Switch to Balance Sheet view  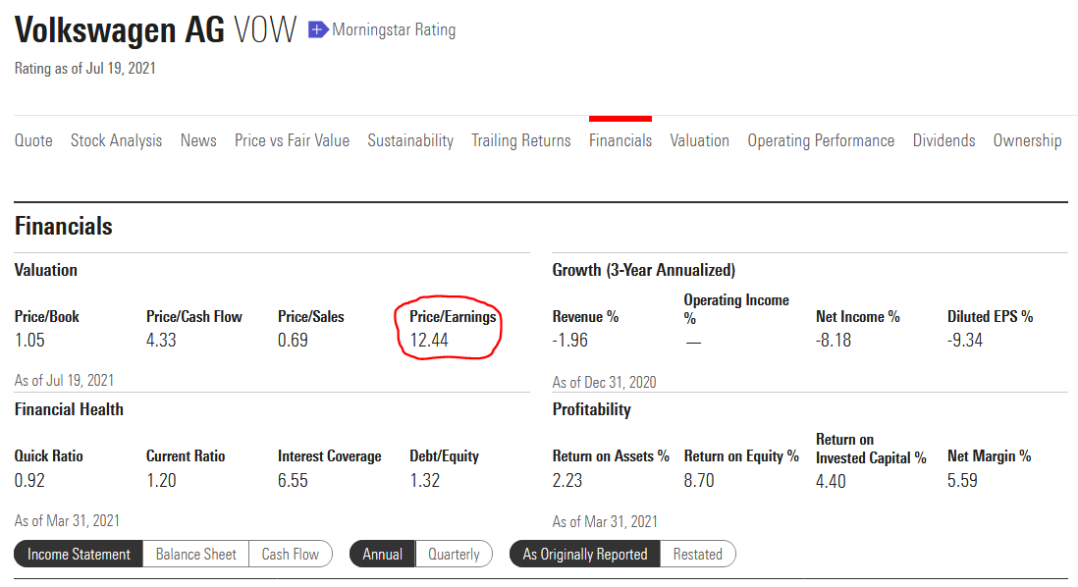[x=196, y=554]
